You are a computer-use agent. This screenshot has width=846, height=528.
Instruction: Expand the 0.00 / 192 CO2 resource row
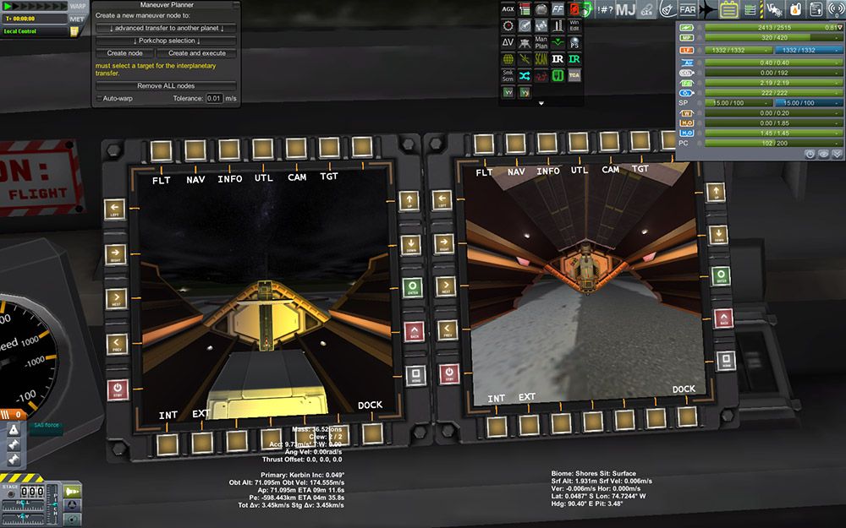[x=774, y=73]
